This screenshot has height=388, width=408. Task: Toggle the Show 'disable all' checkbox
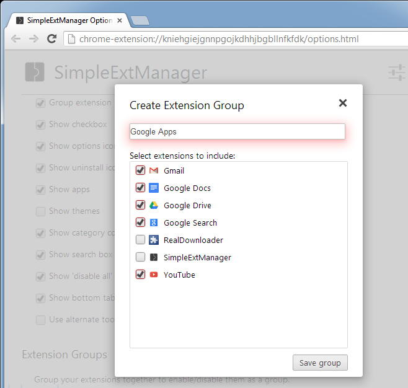[40, 276]
